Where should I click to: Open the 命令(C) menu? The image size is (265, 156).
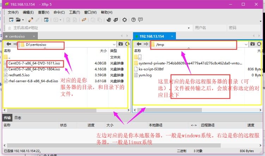point(59,12)
